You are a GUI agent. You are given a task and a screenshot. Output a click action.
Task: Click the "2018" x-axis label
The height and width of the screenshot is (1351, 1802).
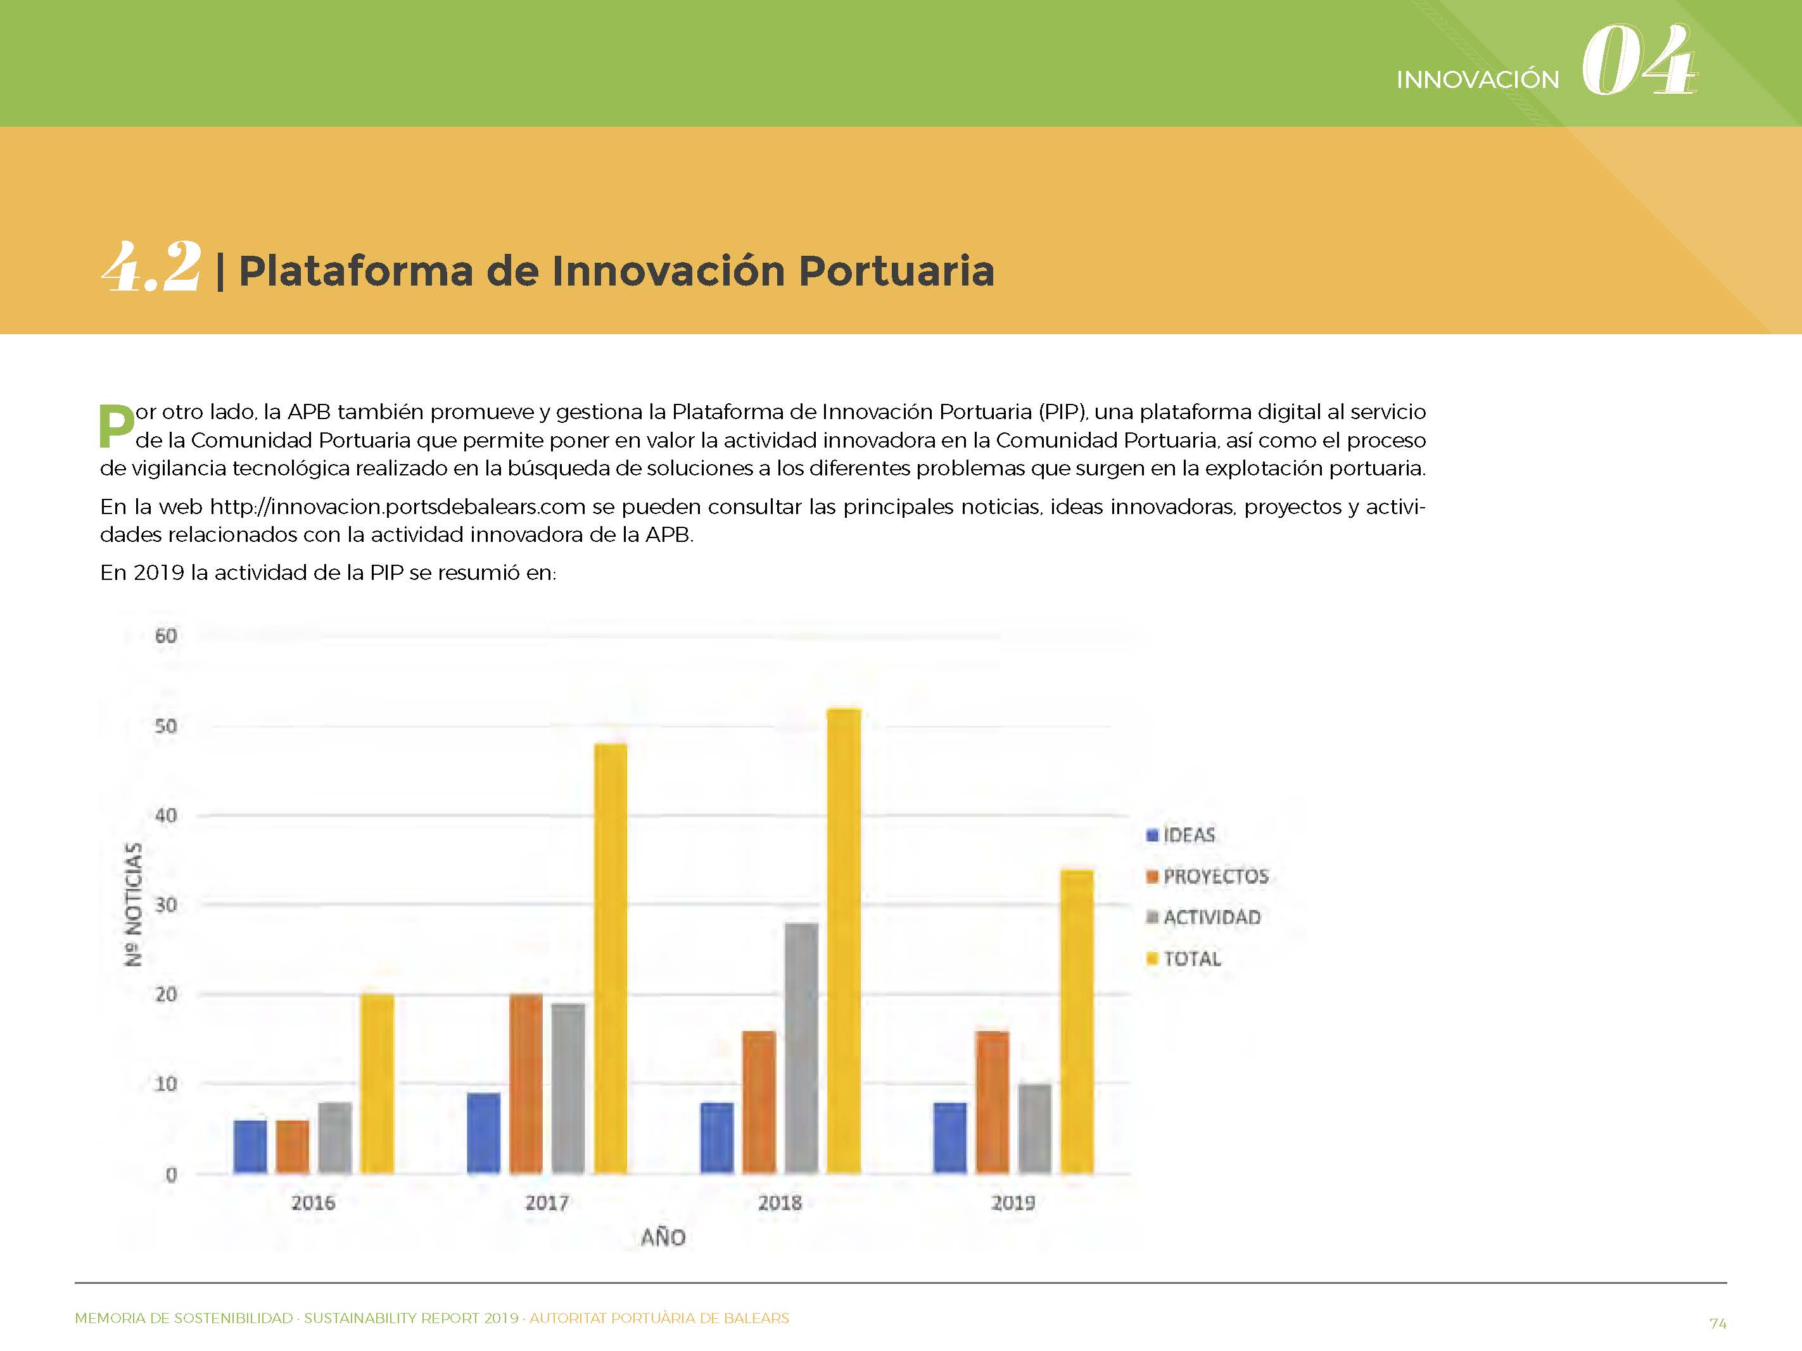click(x=780, y=1203)
